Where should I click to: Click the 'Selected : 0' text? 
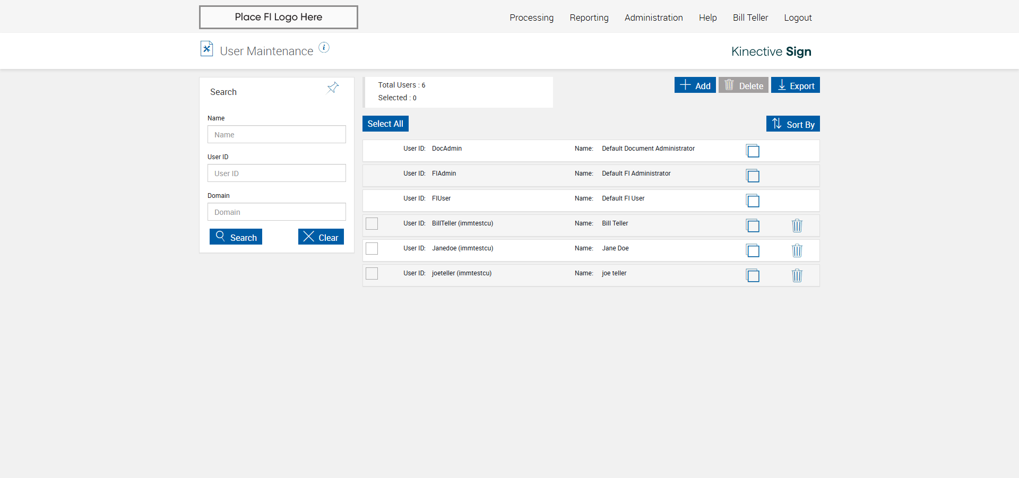(397, 98)
